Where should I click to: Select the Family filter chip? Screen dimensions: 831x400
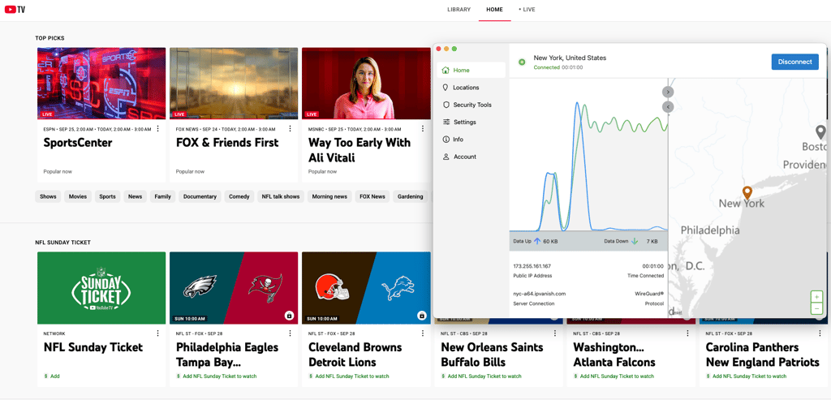click(x=162, y=196)
